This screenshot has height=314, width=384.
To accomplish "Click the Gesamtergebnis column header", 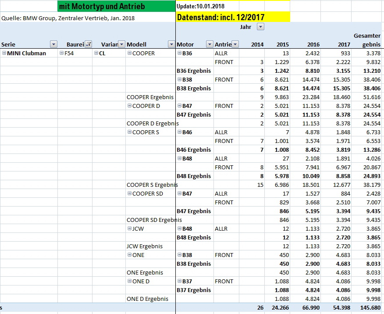I will [367, 40].
